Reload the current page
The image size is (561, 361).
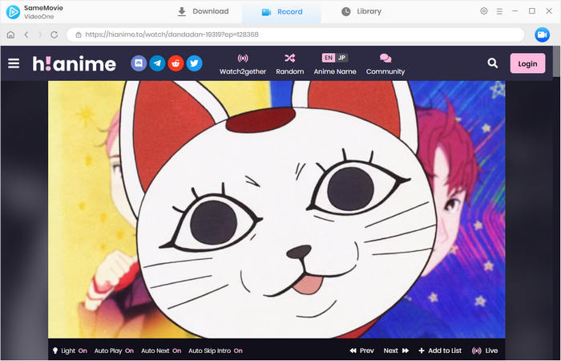54,34
